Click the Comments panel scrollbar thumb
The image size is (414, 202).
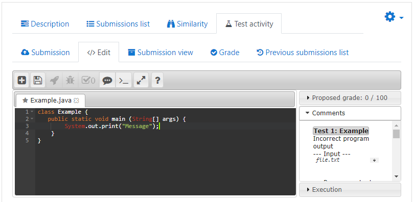tap(396, 134)
